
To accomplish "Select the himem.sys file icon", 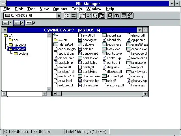I will coord(128,85).
